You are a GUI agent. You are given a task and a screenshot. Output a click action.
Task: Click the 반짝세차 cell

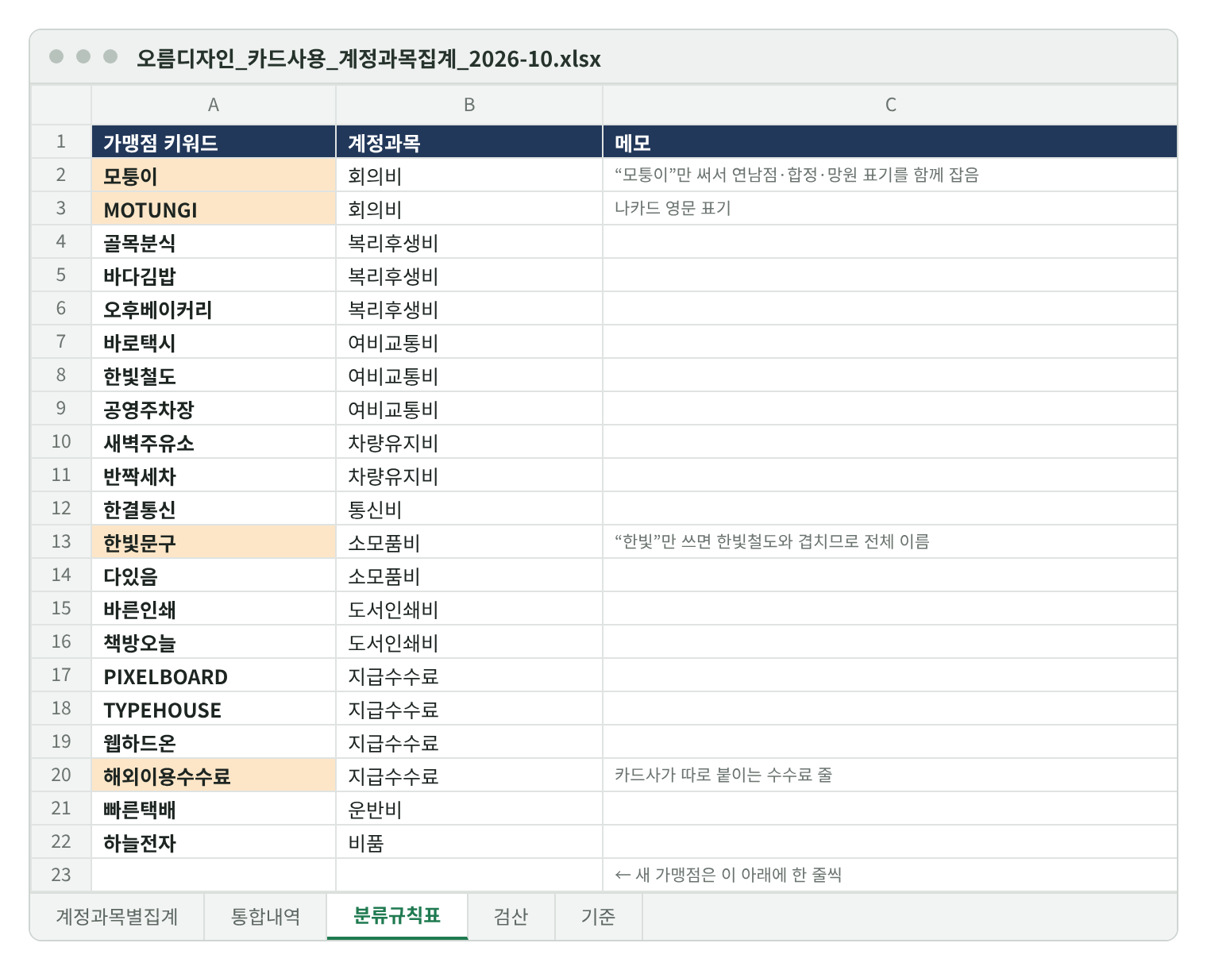tap(214, 475)
